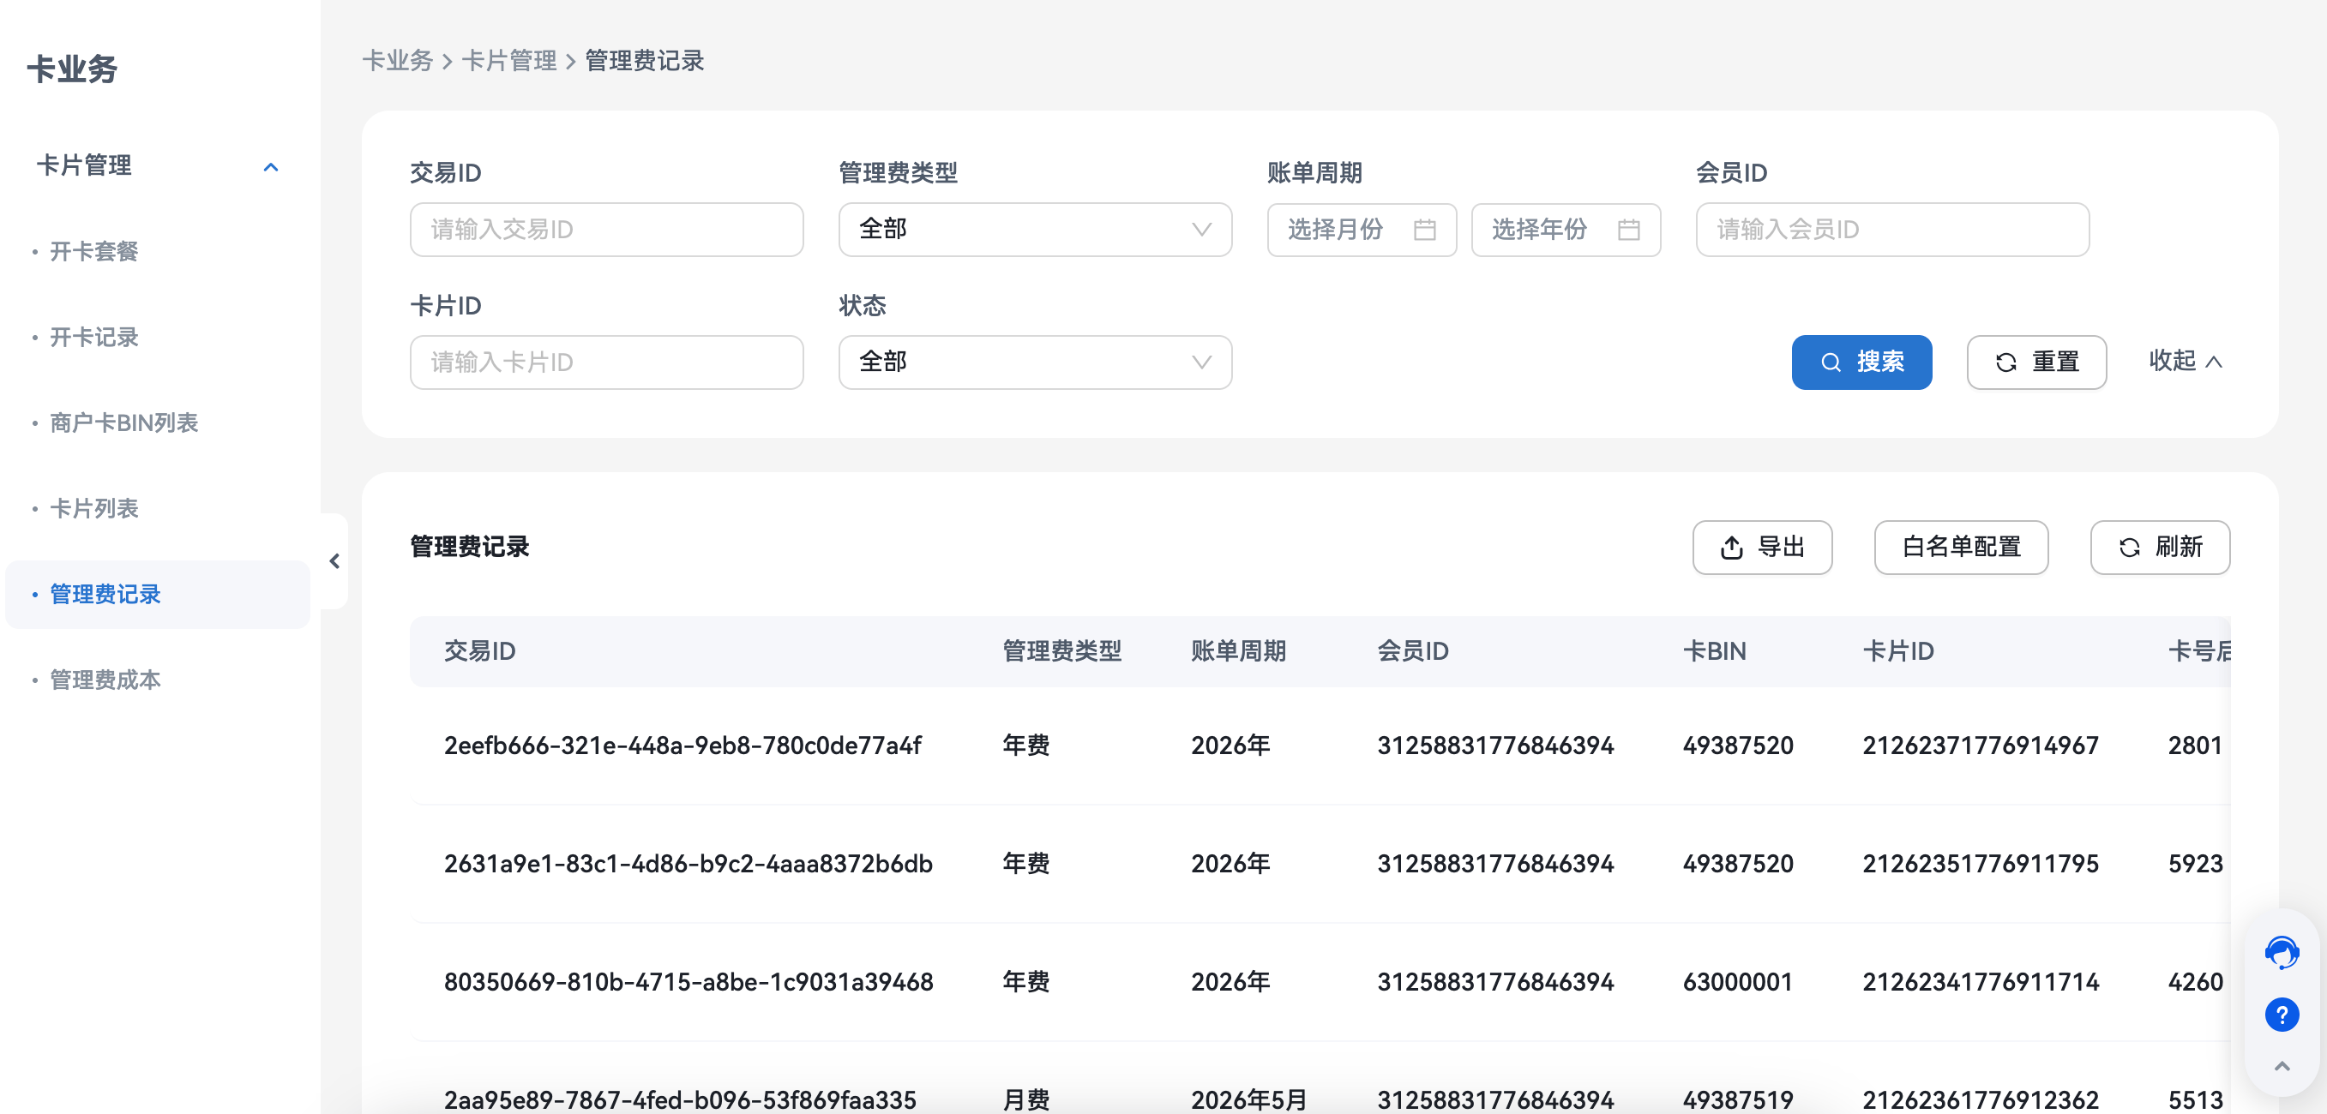Click the 交易ID column header

pos(478,651)
